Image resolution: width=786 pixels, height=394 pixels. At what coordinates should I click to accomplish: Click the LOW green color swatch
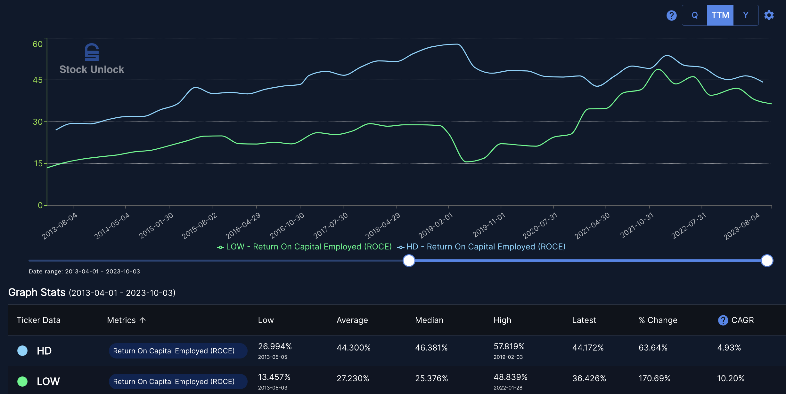tap(22, 382)
